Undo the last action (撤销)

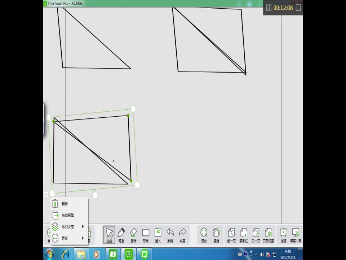coord(170,234)
